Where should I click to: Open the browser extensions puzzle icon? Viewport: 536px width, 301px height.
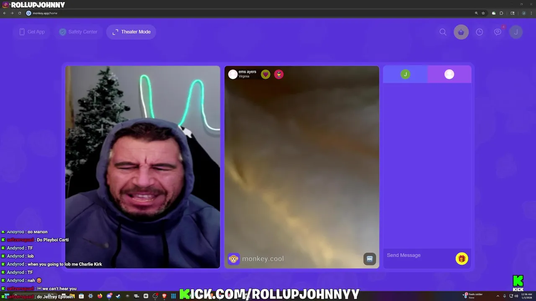coord(501,13)
